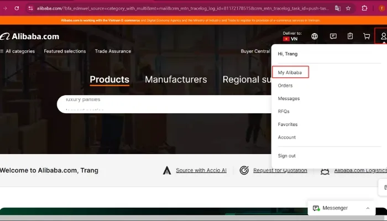
Task: Click the Alibaba.com Logistics icon
Action: point(325,171)
